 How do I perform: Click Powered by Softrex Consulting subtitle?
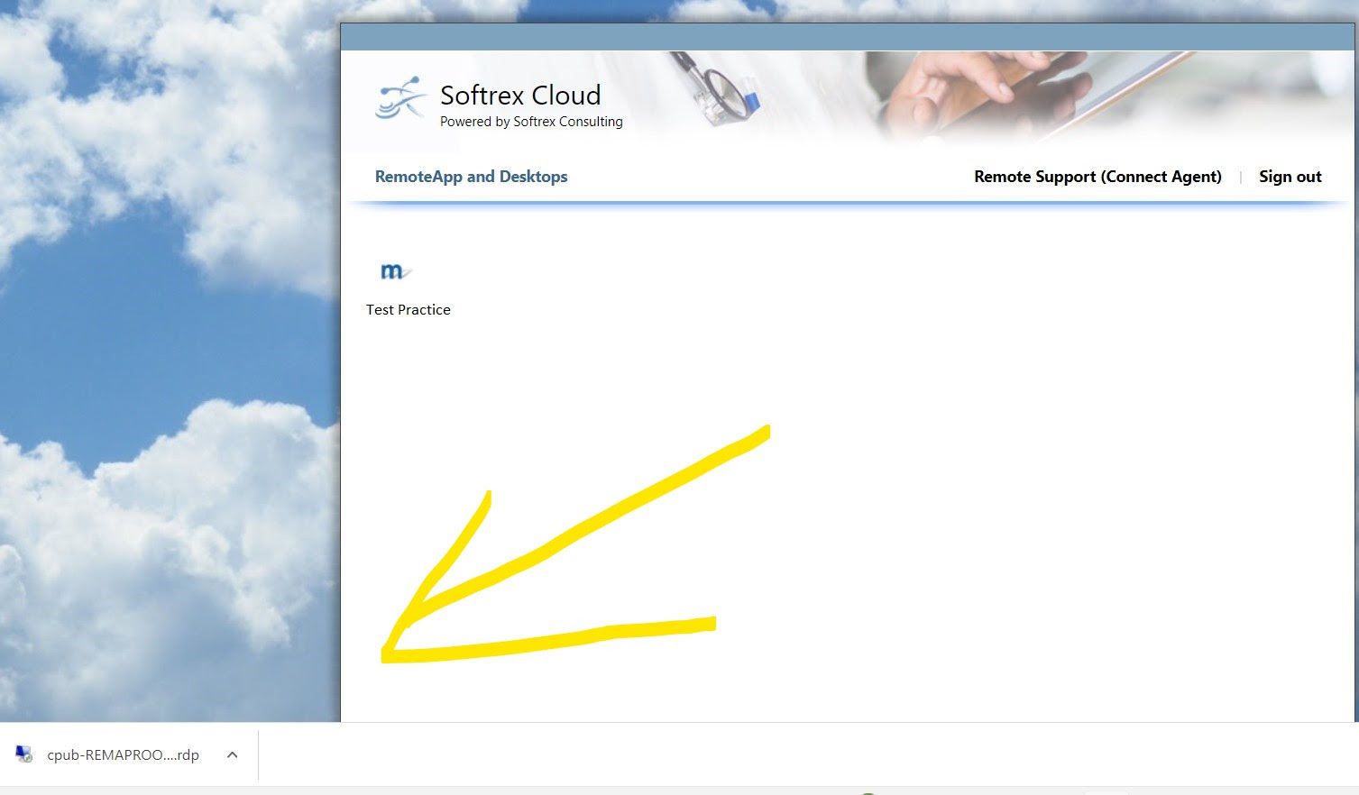tap(531, 122)
